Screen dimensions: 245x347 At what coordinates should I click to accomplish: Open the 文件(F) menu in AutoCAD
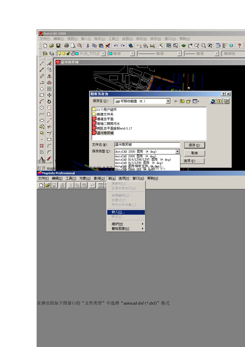[x=45, y=39]
